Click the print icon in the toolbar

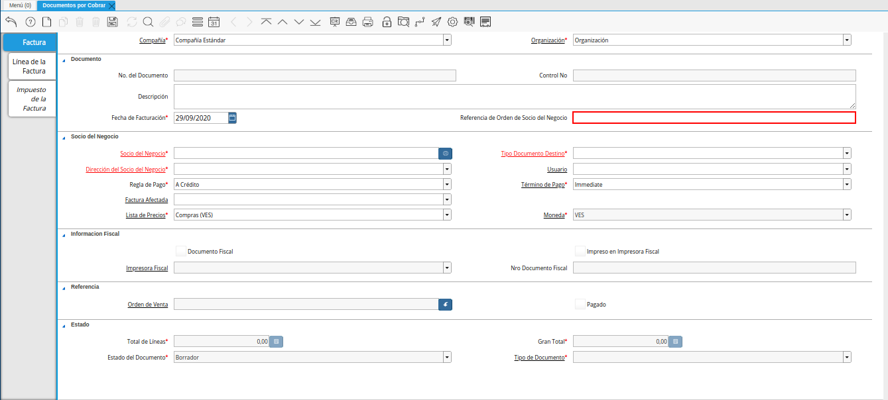tap(368, 22)
